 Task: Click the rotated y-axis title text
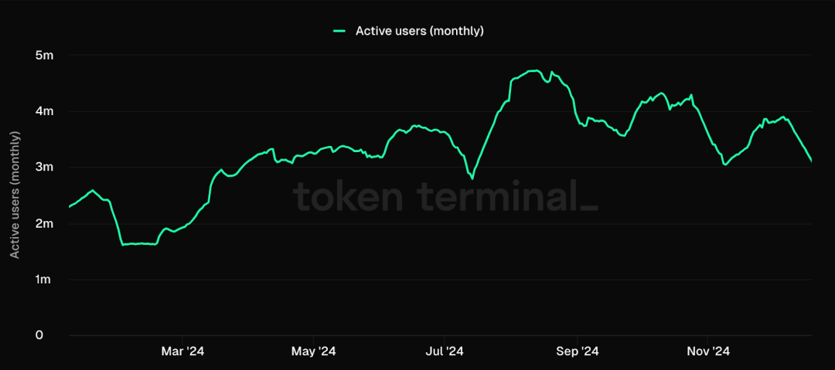pos(15,195)
